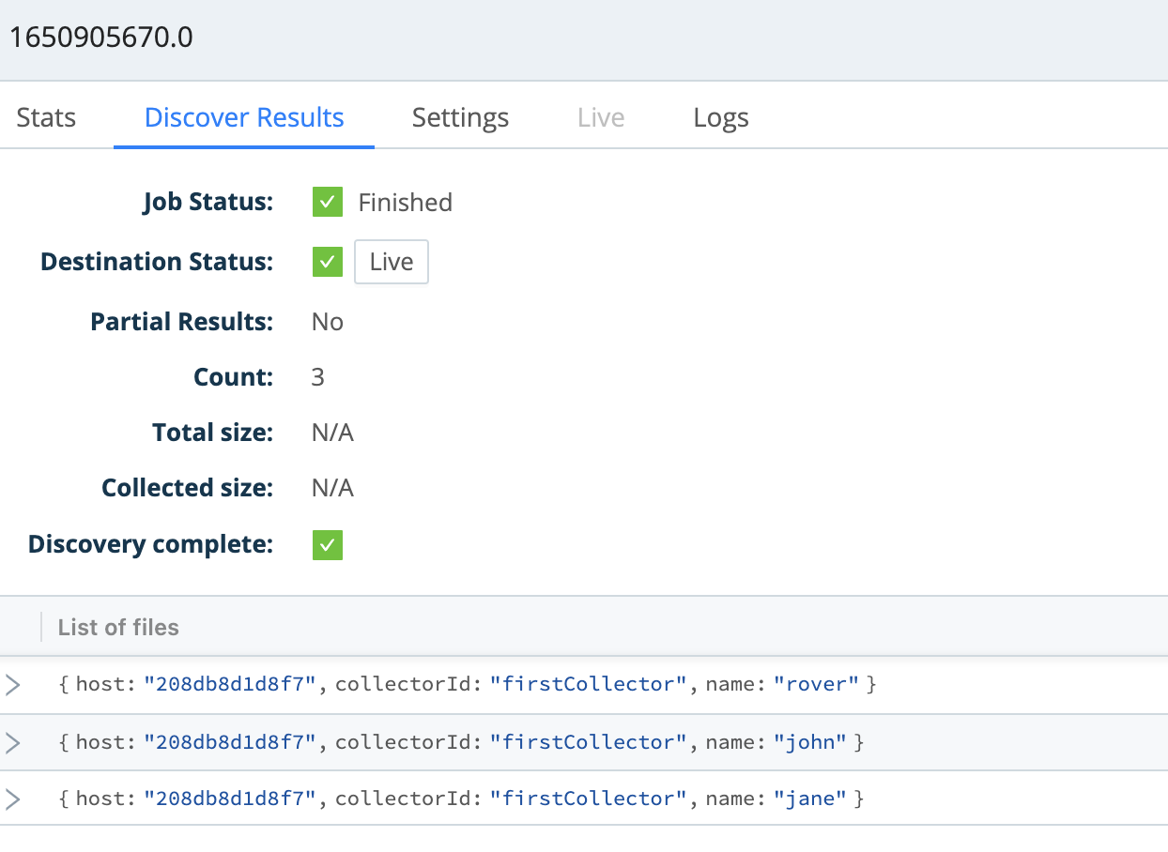Click the greyed-out Live tab
Viewport: 1168px width, 852px height.
coord(601,118)
